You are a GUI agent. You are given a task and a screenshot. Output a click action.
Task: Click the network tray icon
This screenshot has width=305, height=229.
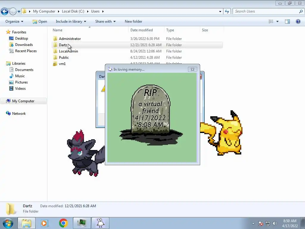click(268, 223)
